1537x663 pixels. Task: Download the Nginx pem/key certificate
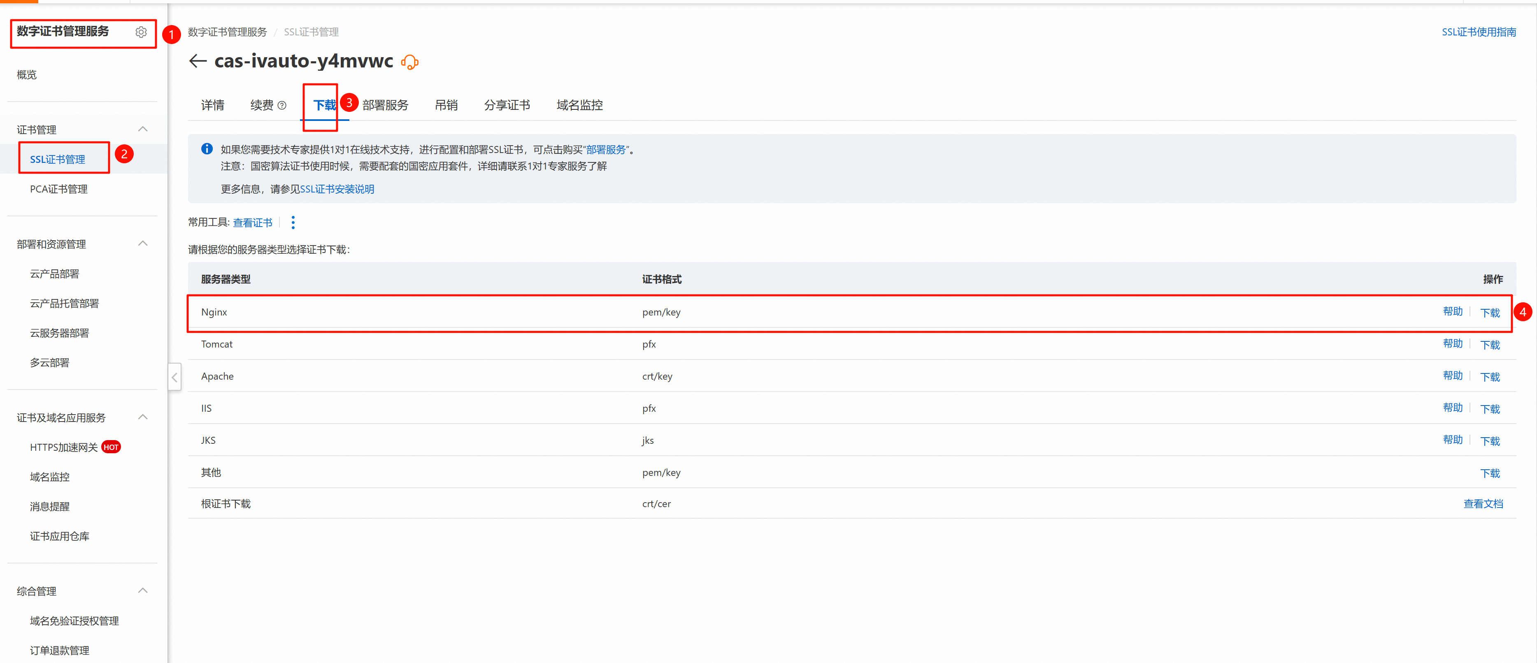(1489, 313)
